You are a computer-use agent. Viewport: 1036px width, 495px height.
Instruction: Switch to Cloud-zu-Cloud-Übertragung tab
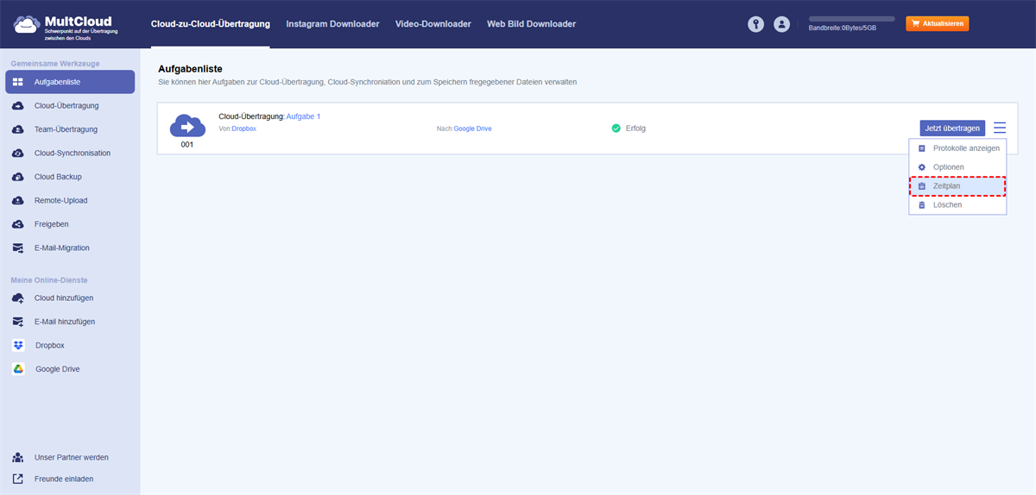(210, 24)
